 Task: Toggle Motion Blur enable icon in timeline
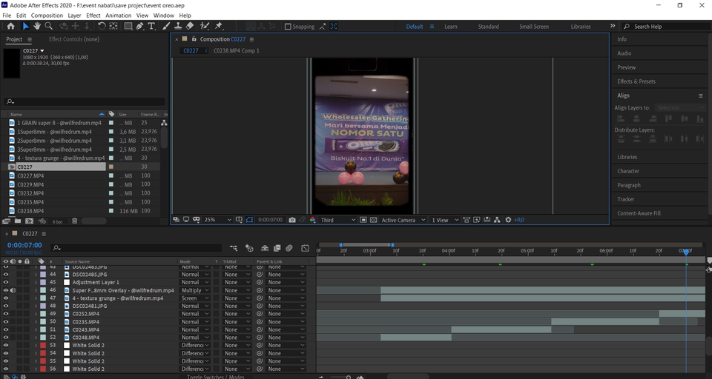coord(289,248)
